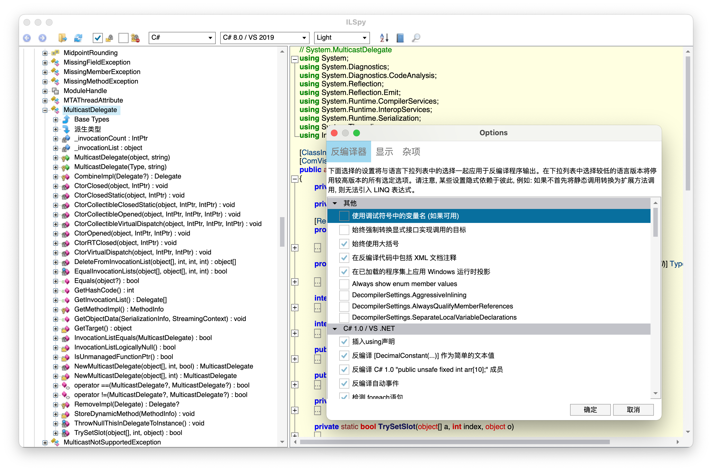Click the Open assembly folder icon
The image size is (712, 471).
coord(63,38)
